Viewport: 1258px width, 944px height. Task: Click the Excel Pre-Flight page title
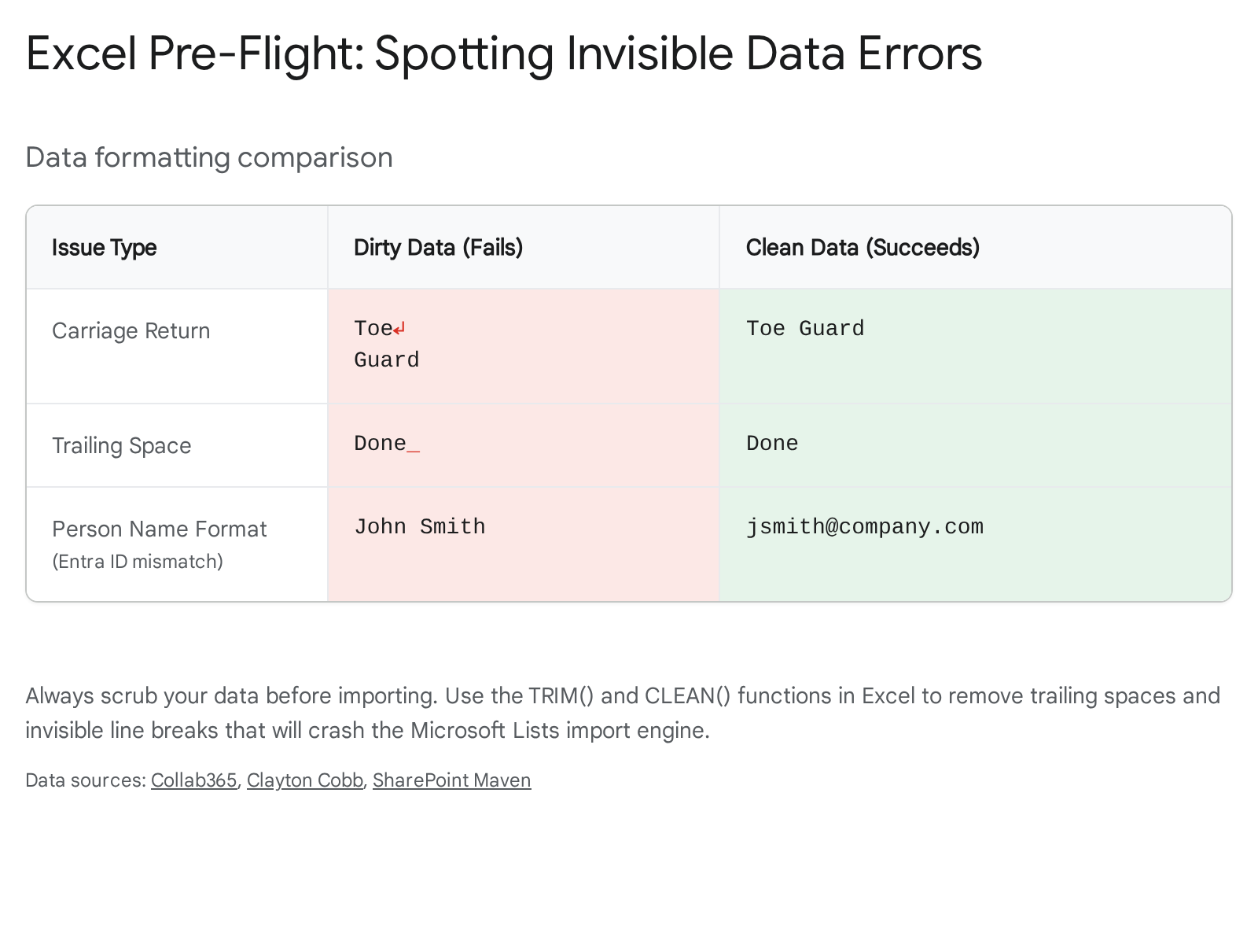point(503,53)
